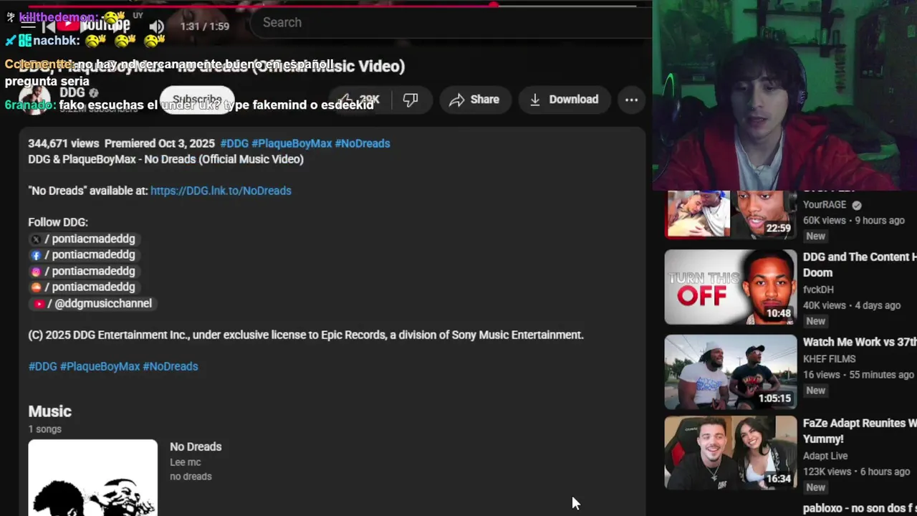Click the #PlaqueBoyMax hashtag beside premiere date
This screenshot has height=516, width=917.
pyautogui.click(x=292, y=143)
